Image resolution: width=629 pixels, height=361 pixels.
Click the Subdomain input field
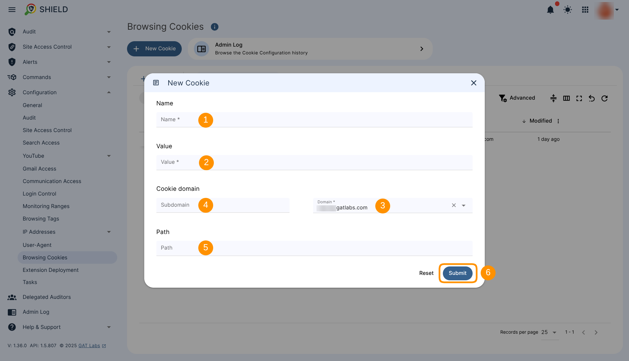[223, 205]
